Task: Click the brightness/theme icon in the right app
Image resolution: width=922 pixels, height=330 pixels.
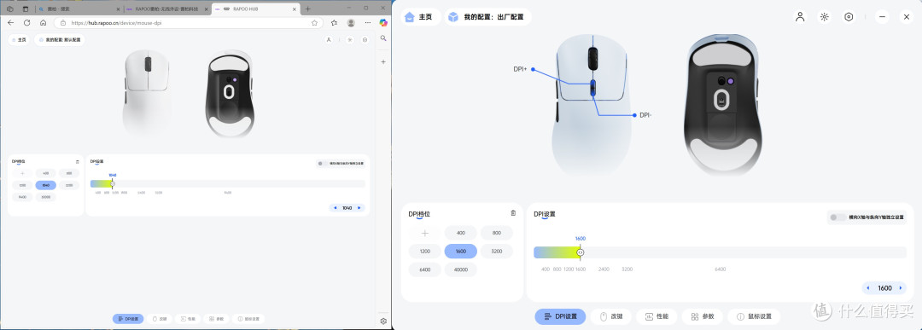Action: pyautogui.click(x=825, y=17)
